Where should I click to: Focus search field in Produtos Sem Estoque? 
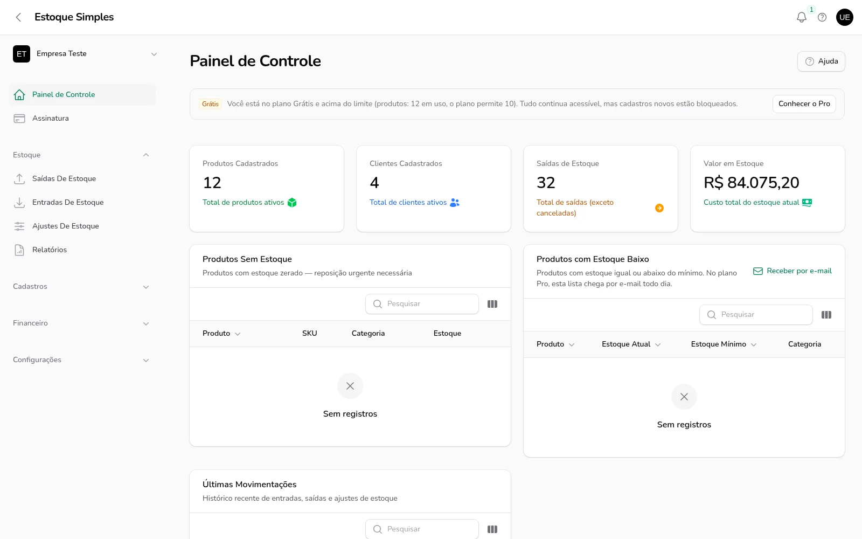click(422, 304)
